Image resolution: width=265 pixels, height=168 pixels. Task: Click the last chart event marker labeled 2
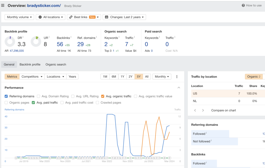170,158
